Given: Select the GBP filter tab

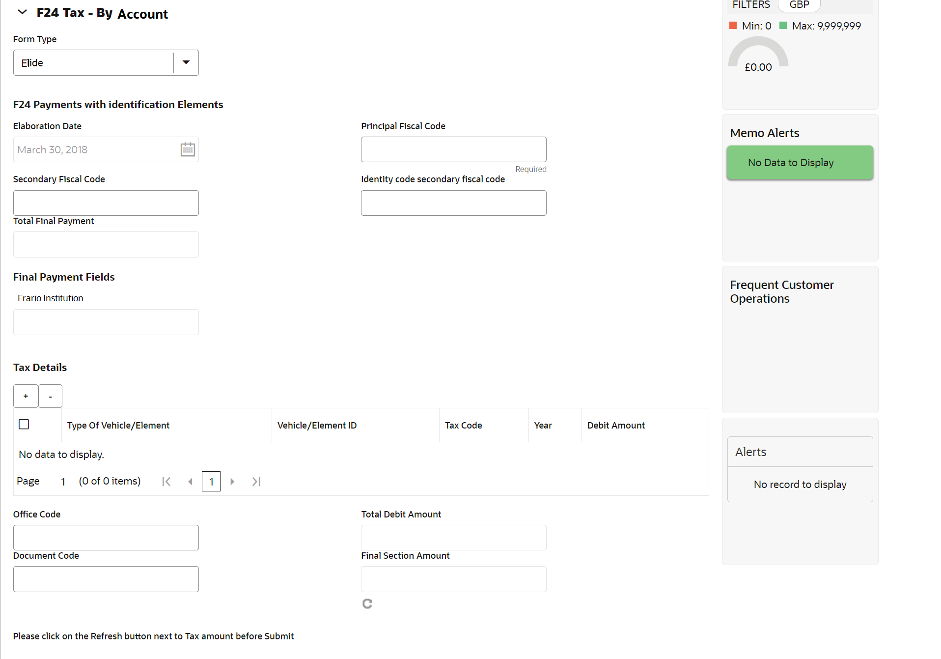Looking at the screenshot, I should point(799,5).
